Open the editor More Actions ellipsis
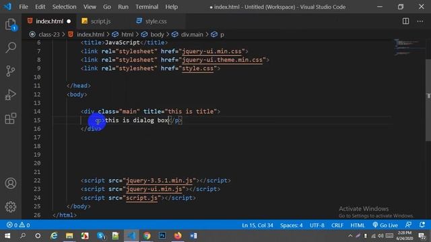This screenshot has height=242, width=431. pyautogui.click(x=420, y=21)
